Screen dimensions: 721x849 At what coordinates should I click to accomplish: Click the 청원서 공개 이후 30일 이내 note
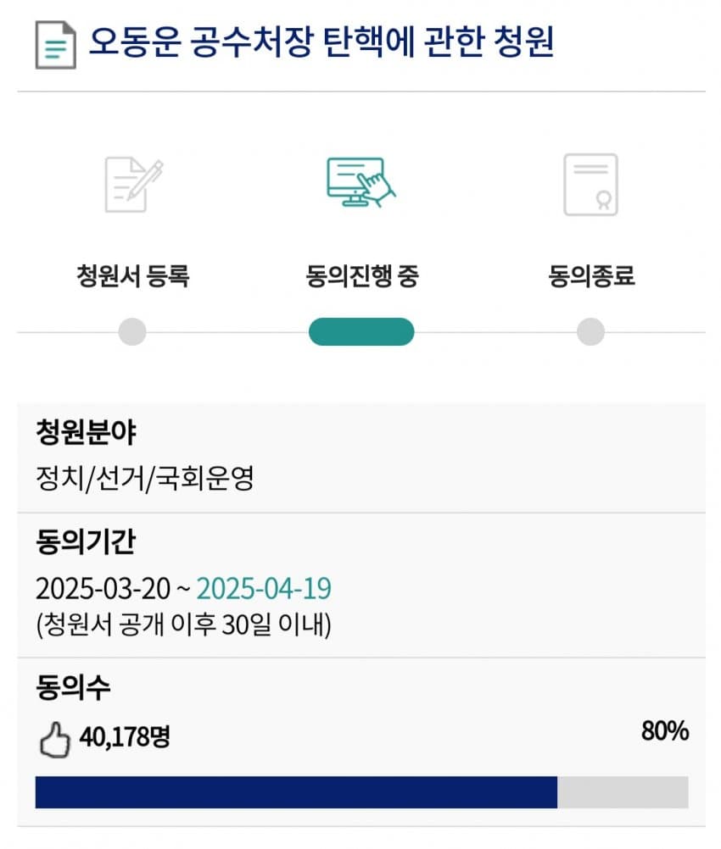click(x=183, y=625)
